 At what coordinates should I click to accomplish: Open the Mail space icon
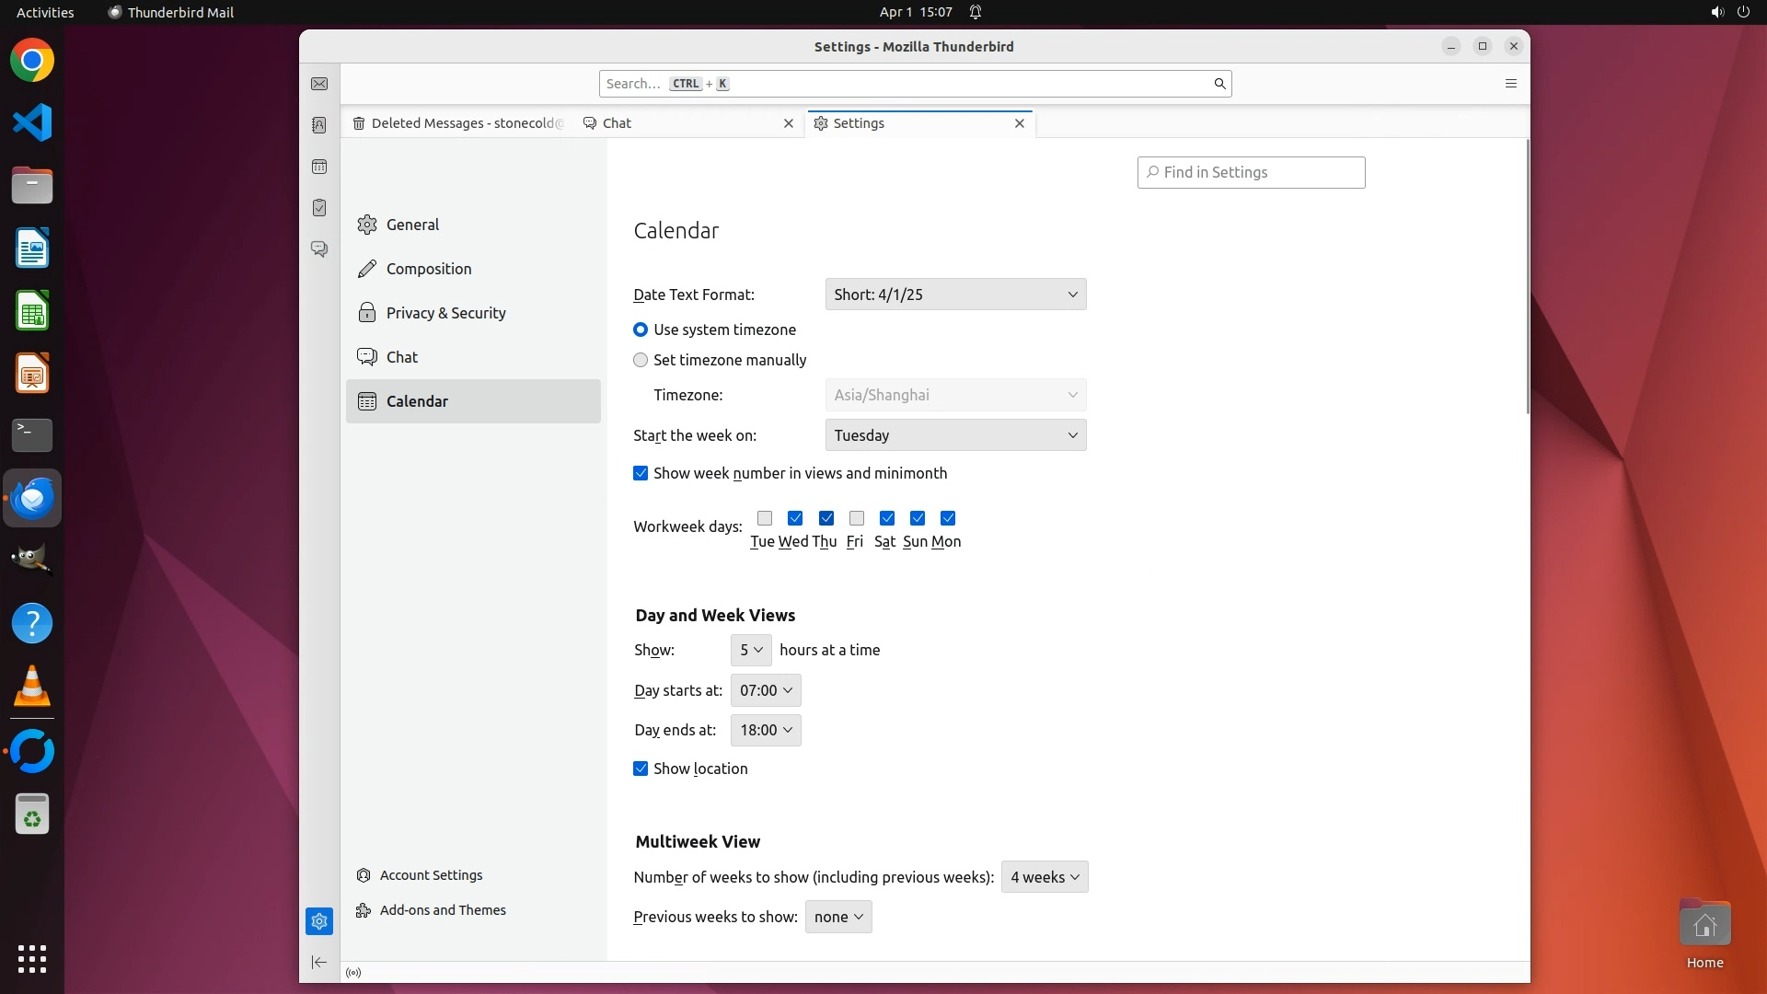[319, 84]
